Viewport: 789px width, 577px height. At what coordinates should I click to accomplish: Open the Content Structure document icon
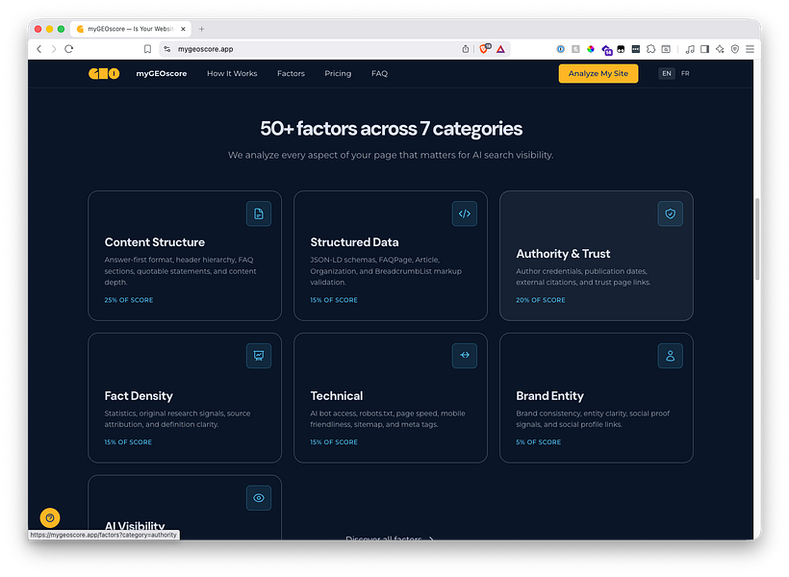click(259, 213)
